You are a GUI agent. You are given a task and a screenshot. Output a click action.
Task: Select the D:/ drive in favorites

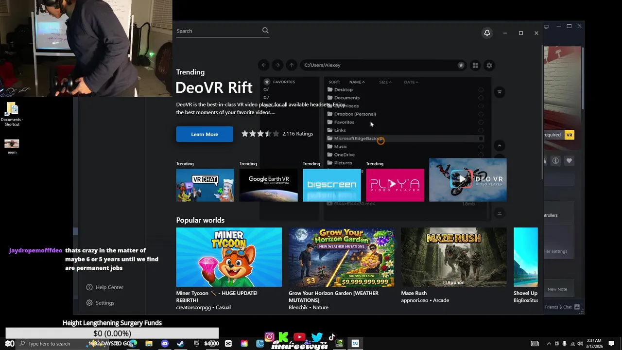pyautogui.click(x=266, y=98)
